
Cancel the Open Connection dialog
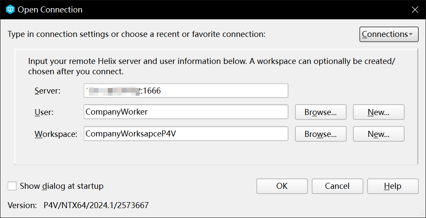337,186
